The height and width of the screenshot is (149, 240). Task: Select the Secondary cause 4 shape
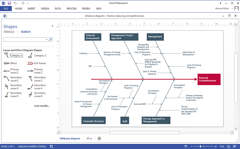point(37,87)
